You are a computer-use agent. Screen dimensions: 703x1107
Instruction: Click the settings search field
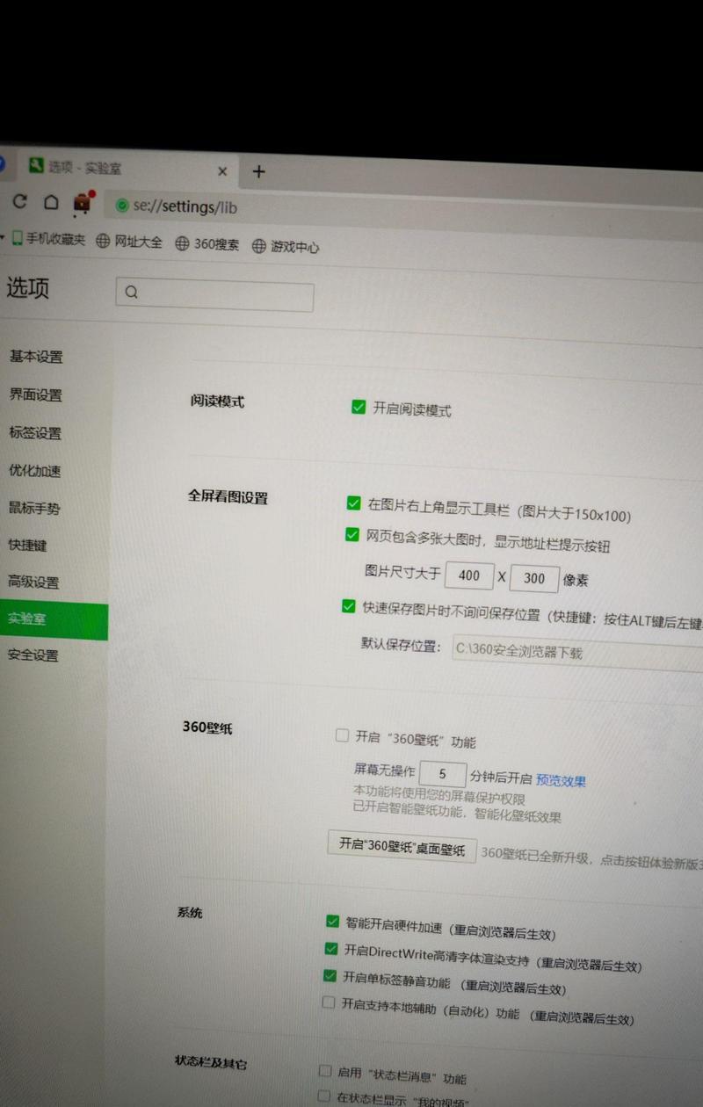[x=214, y=295]
